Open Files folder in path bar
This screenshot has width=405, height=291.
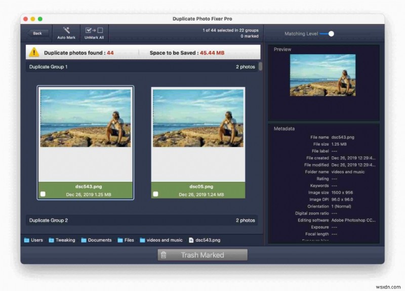126,240
